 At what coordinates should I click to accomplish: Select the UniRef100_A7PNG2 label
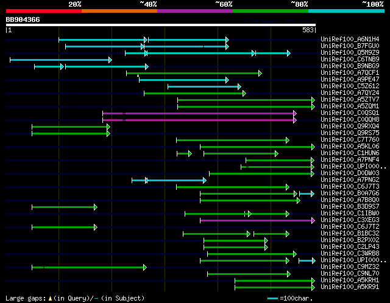pyautogui.click(x=350, y=180)
